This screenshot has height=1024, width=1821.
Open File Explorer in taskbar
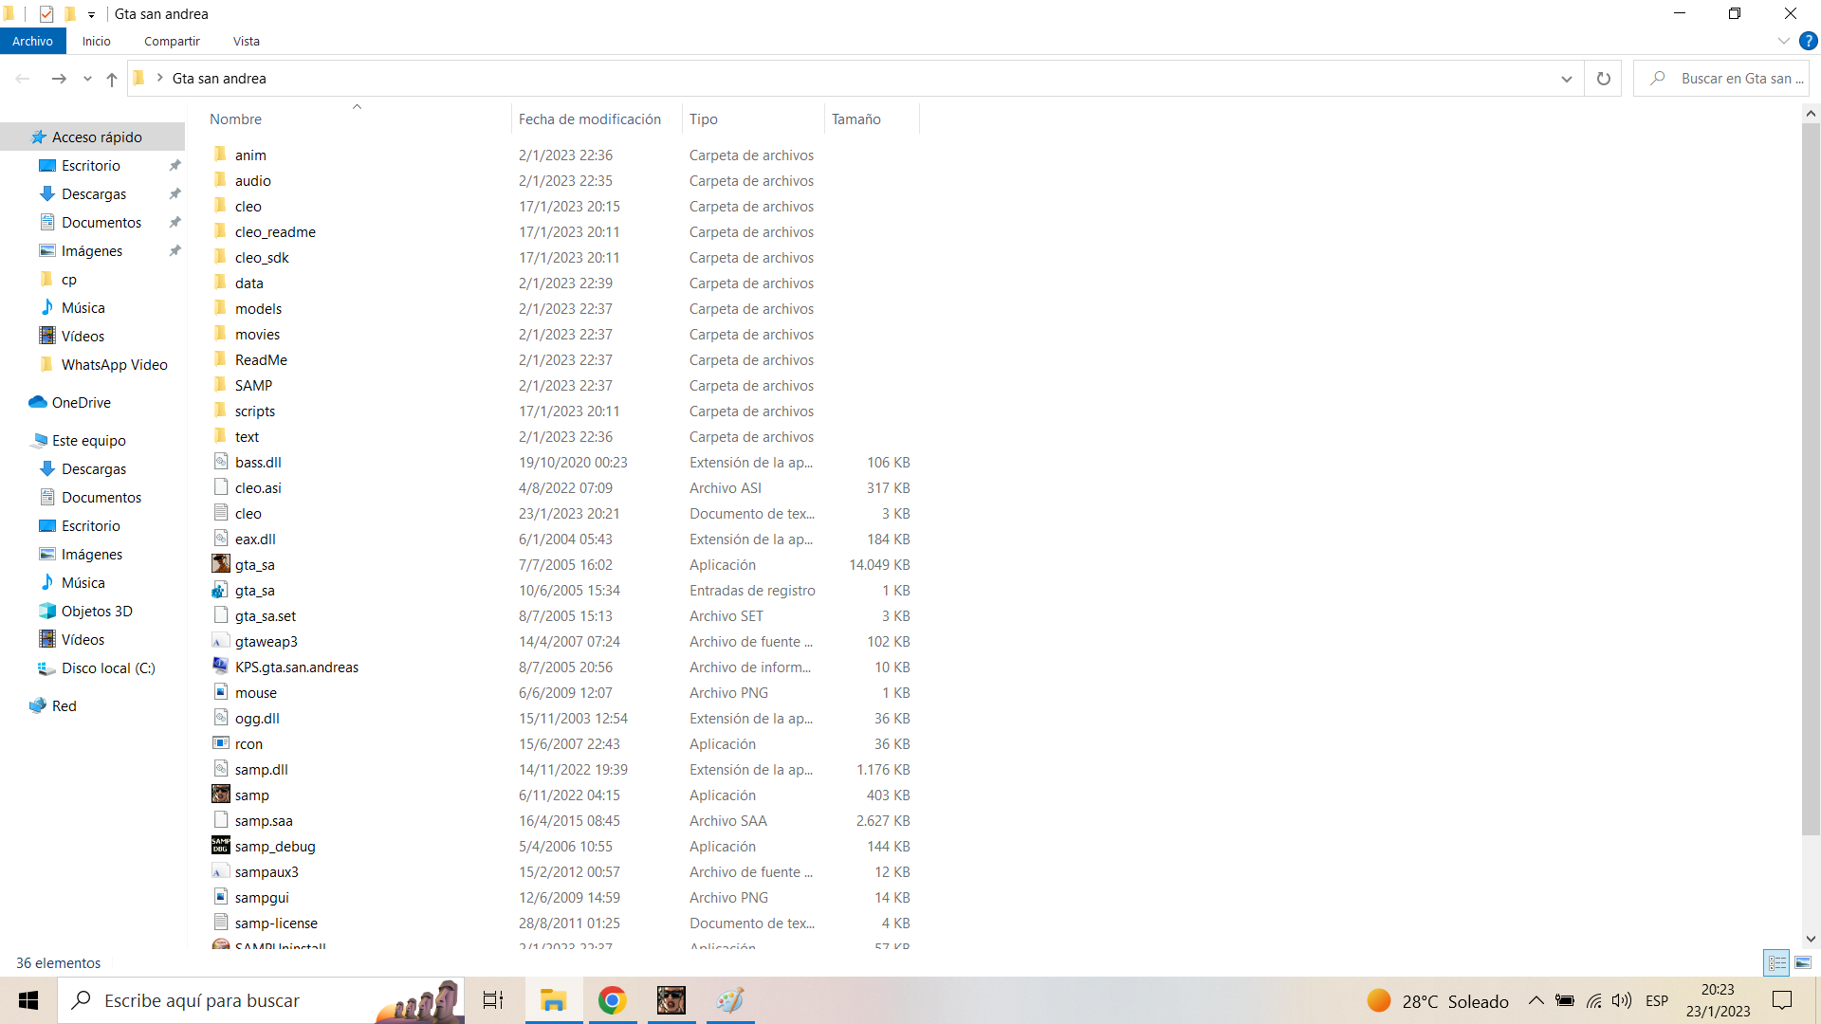point(553,1000)
